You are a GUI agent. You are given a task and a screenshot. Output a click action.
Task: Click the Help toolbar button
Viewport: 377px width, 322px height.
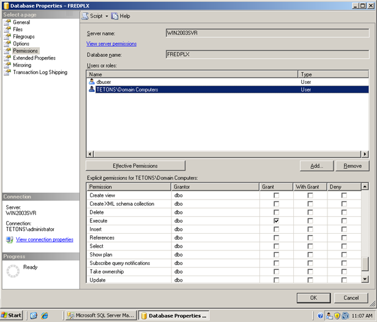pos(121,16)
